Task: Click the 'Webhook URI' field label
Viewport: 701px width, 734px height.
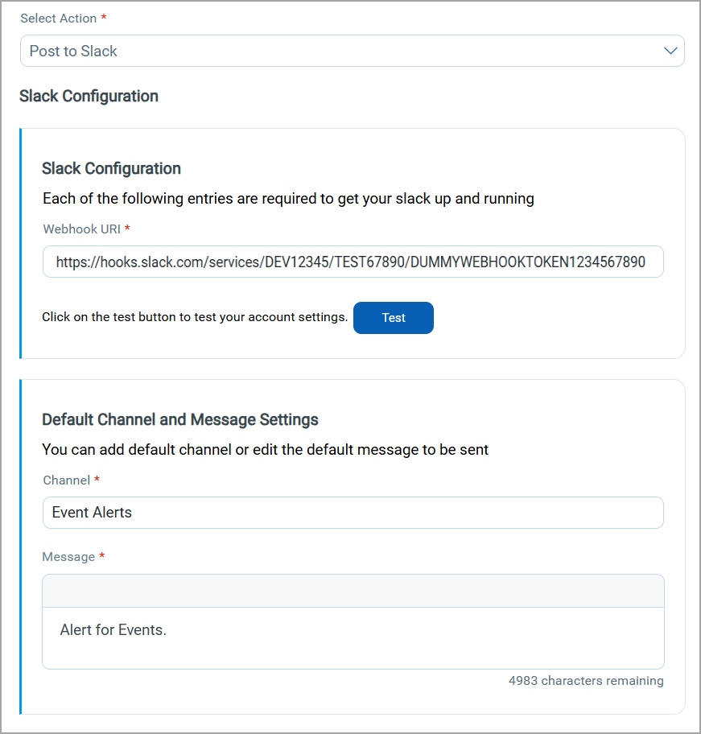Action: (82, 229)
